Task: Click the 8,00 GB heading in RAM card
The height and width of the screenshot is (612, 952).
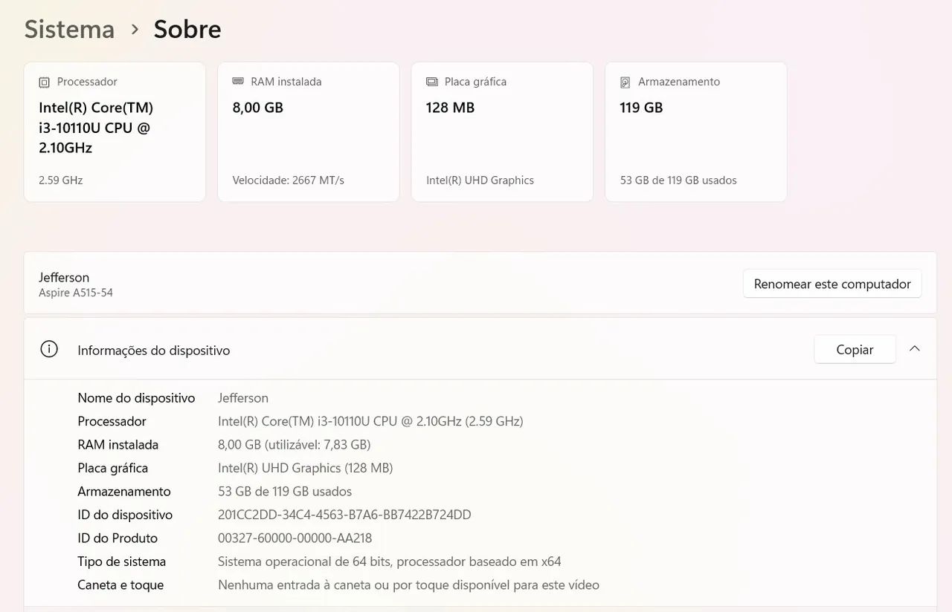Action: 257,108
